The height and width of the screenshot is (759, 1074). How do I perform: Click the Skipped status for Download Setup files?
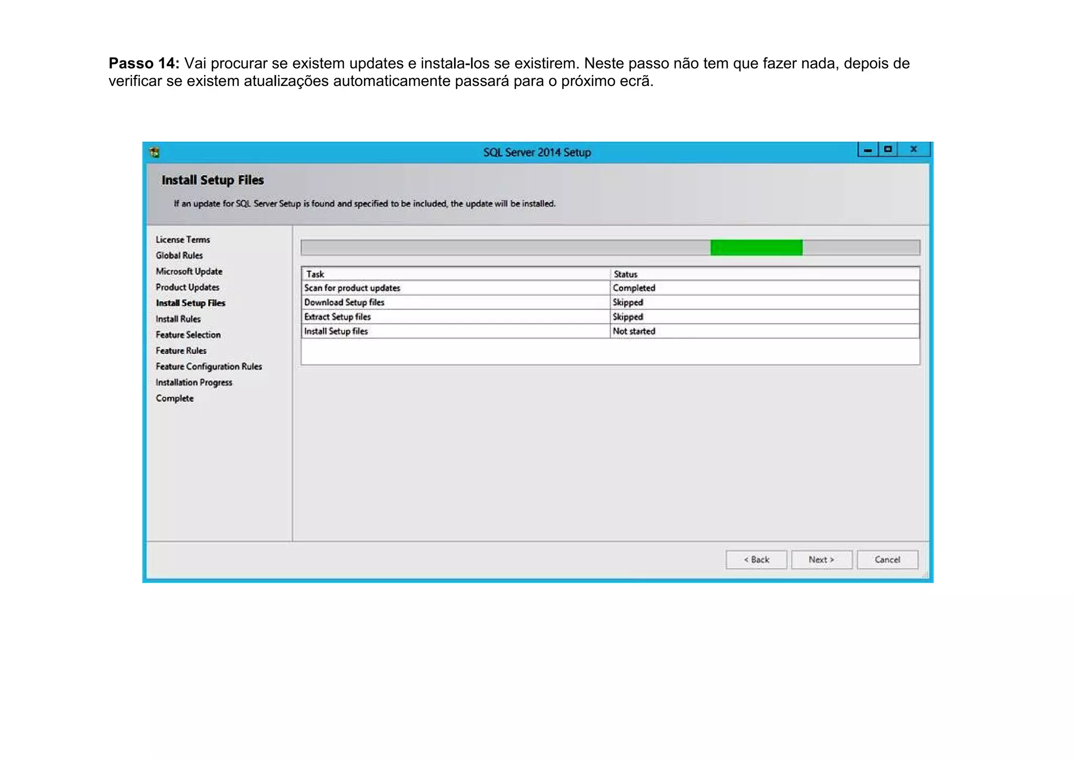tap(765, 302)
